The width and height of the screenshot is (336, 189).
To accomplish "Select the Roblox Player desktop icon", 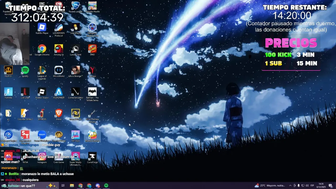I will click(42, 29).
